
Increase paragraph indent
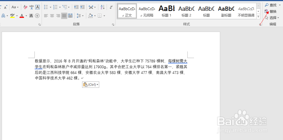[x=82, y=7]
